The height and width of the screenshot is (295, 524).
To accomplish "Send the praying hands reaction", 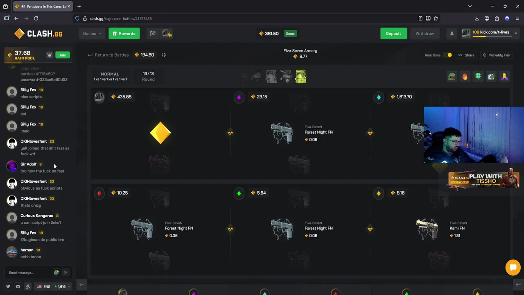I will (x=504, y=77).
